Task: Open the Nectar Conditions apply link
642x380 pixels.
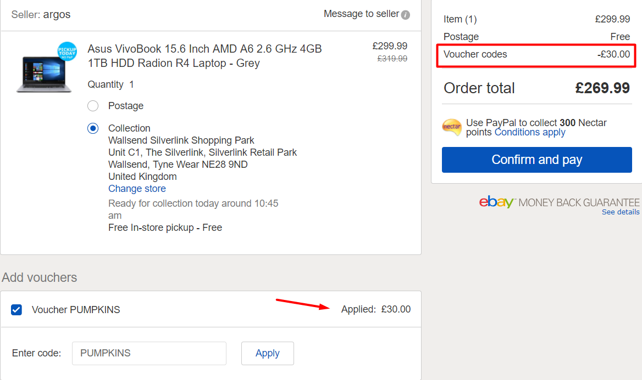Action: coord(530,132)
